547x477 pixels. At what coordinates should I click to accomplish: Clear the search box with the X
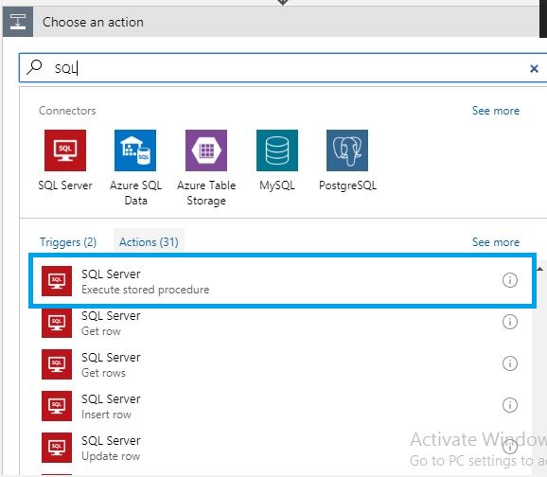(534, 68)
